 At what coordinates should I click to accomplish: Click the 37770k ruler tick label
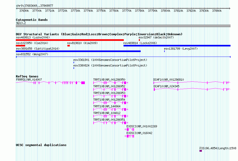pyautogui.click(x=127, y=11)
